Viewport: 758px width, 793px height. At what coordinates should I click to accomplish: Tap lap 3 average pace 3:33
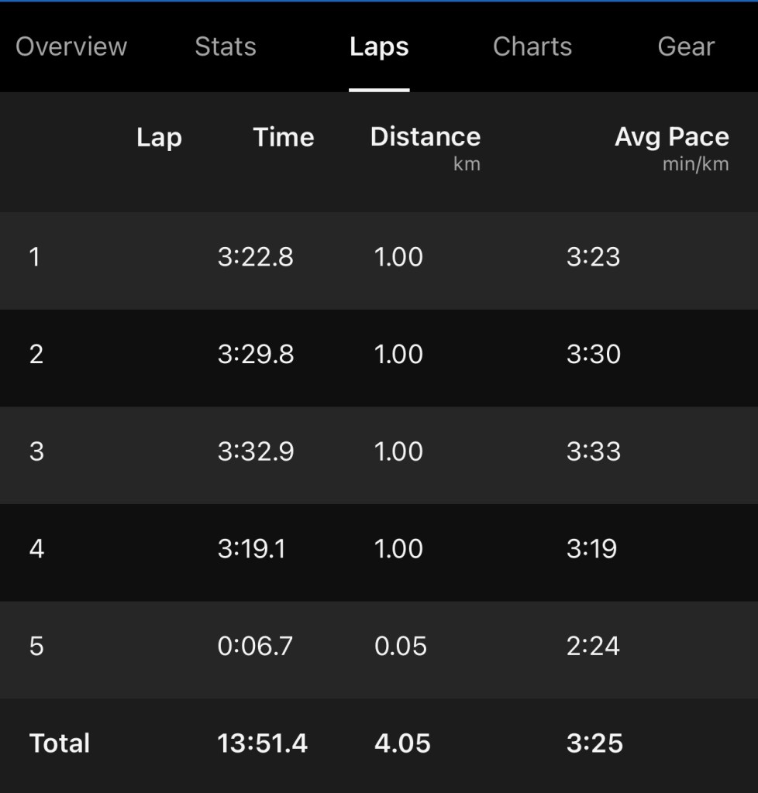coord(594,451)
